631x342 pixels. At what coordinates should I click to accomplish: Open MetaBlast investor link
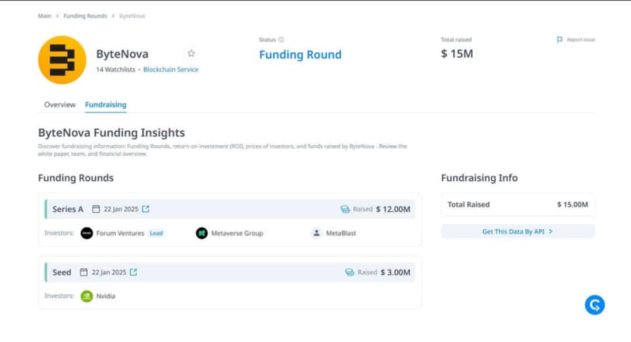[x=341, y=233]
